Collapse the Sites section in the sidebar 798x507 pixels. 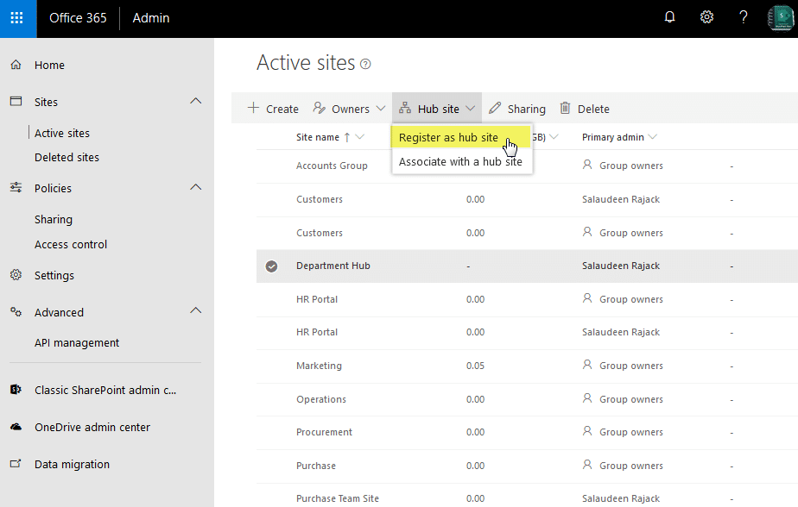tap(194, 102)
